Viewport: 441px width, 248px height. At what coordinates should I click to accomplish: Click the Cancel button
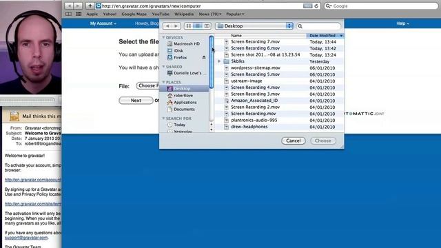(294, 141)
